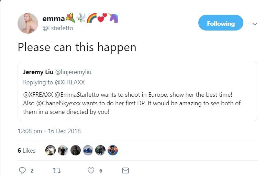Image resolution: width=265 pixels, height=176 pixels.
Task: Click the blue motorcycle liker avatar
Action: coord(88,150)
